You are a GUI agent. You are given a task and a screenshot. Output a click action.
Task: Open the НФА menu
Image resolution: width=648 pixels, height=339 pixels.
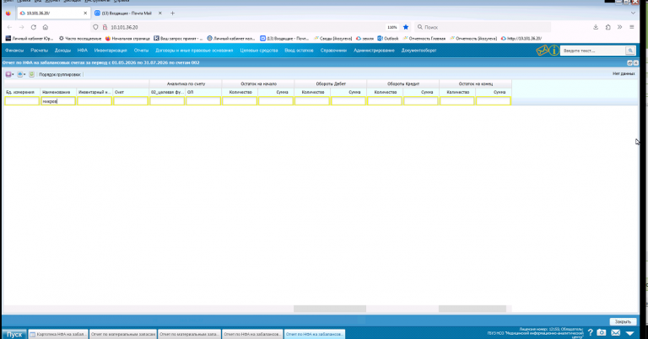pos(82,51)
